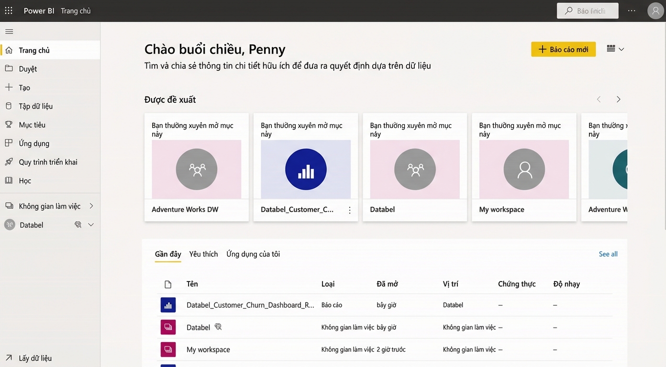666x367 pixels.
Task: Collapse the navigation pane using the hamburger icon
Action: (x=9, y=32)
